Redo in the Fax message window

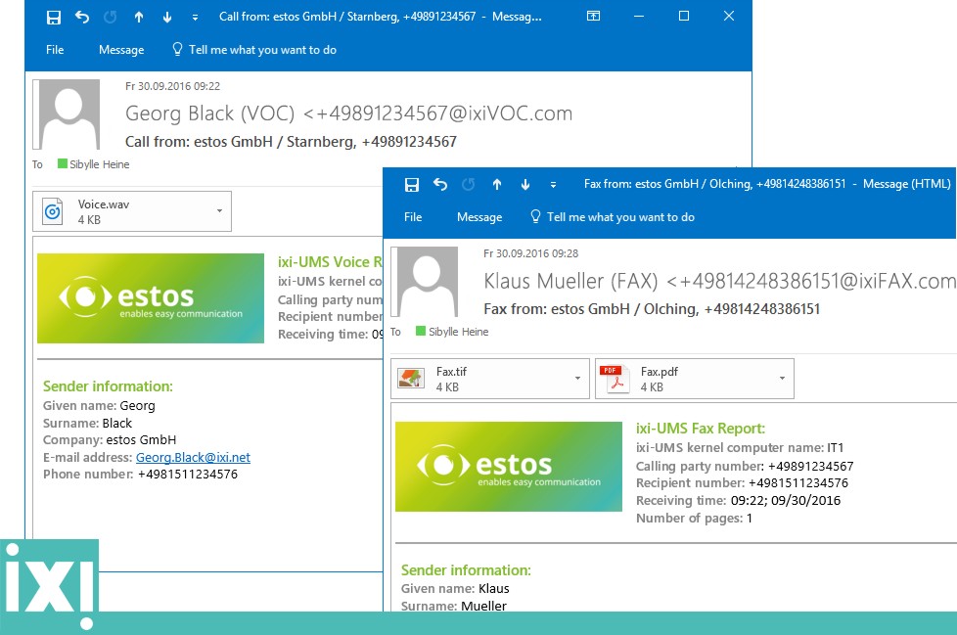468,184
